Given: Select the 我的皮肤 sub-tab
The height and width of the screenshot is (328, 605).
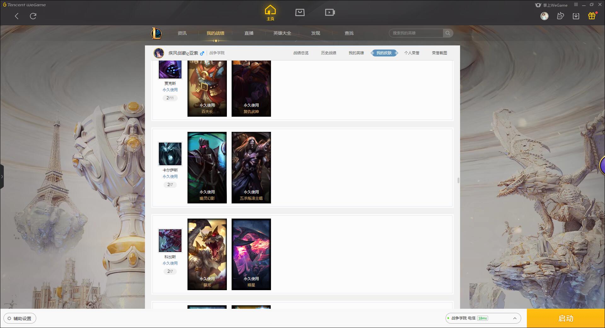Looking at the screenshot, I should [x=384, y=53].
